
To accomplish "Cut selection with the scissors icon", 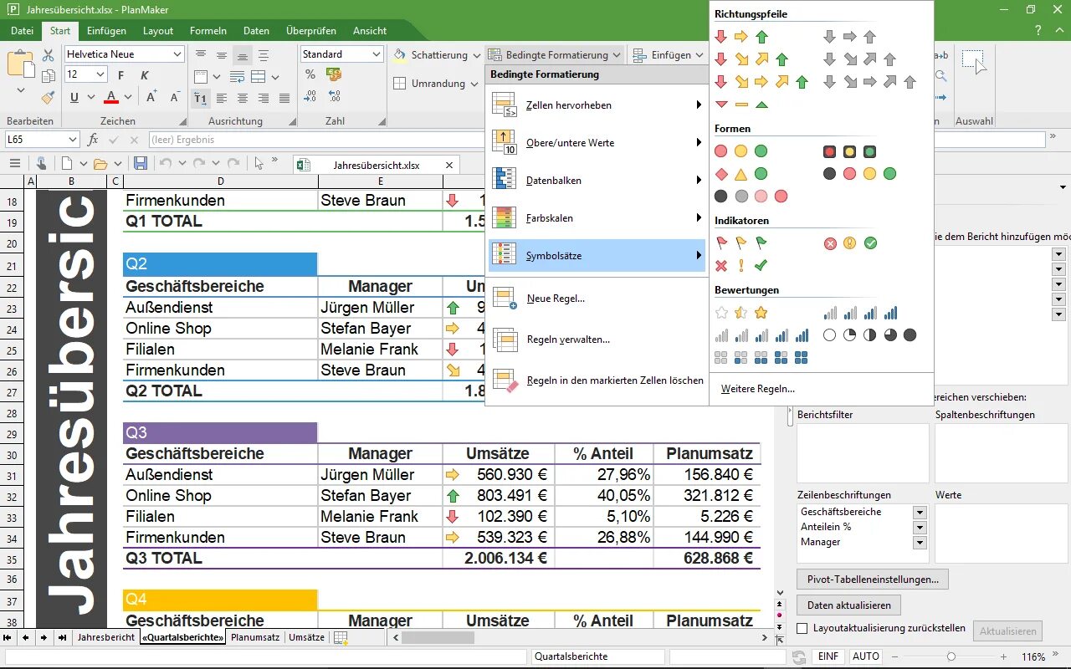I will coord(48,55).
